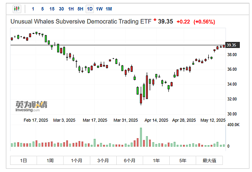The image size is (252, 172).
Task: Select the 5 minute interval
Action: click(42, 9)
